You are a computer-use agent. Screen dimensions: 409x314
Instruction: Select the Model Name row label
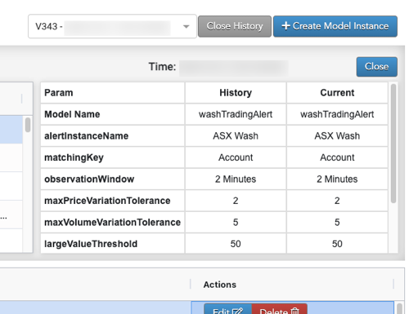pyautogui.click(x=72, y=114)
